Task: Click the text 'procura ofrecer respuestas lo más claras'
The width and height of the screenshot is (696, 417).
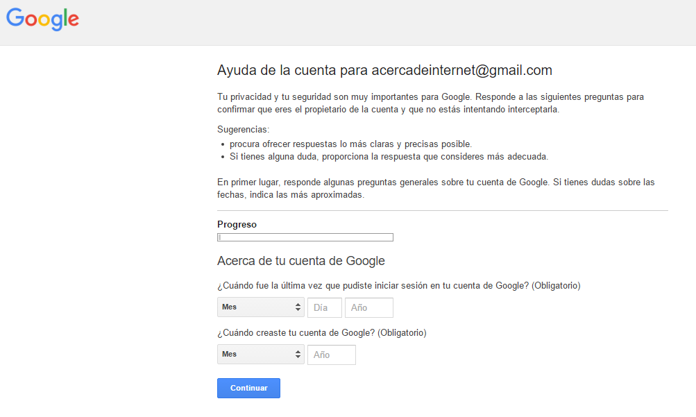Action: click(x=312, y=144)
